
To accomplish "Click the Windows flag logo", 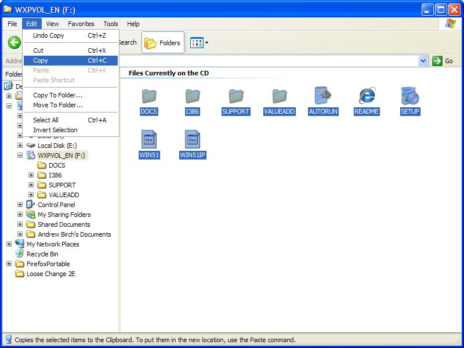I will (x=451, y=24).
